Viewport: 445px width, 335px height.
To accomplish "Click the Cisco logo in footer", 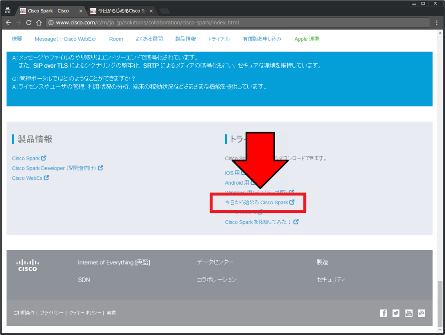I will [27, 265].
